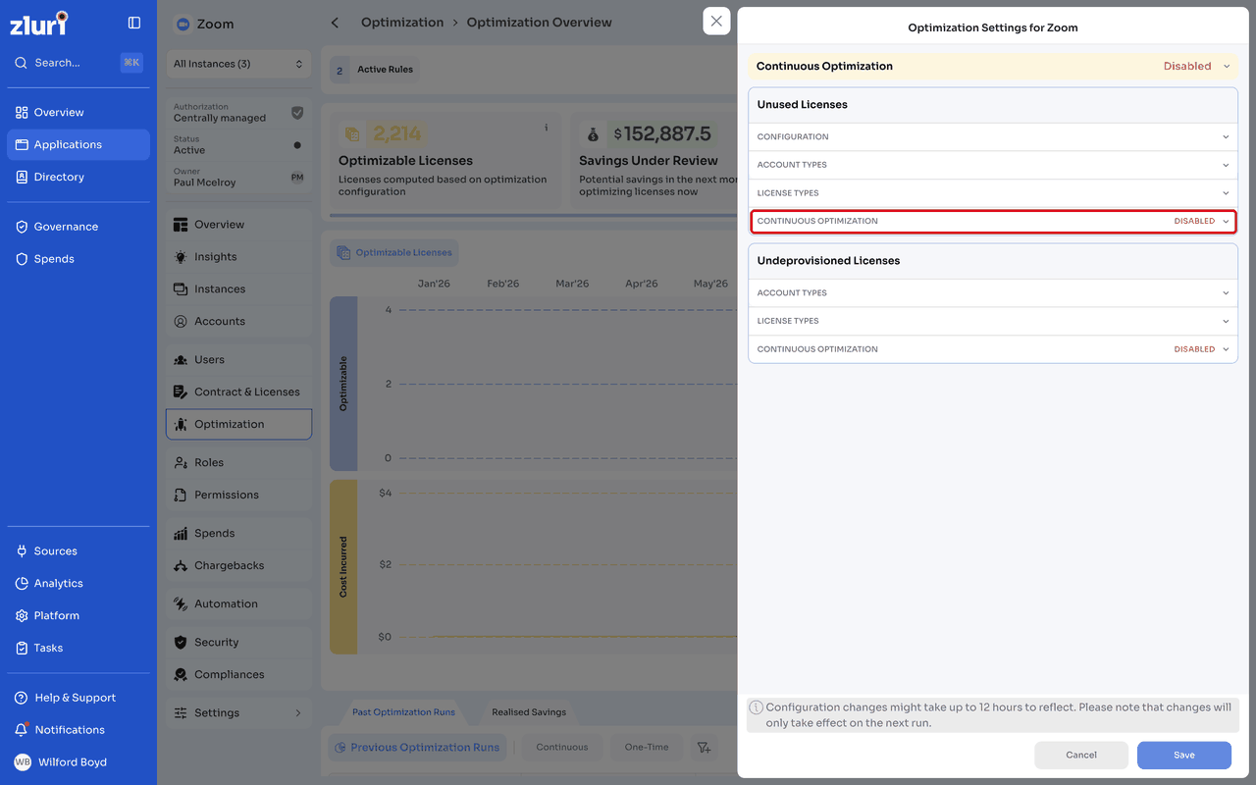Open Continuous Optimization dropdown under Undeprovisioned Licenses
1256x785 pixels.
993,349
